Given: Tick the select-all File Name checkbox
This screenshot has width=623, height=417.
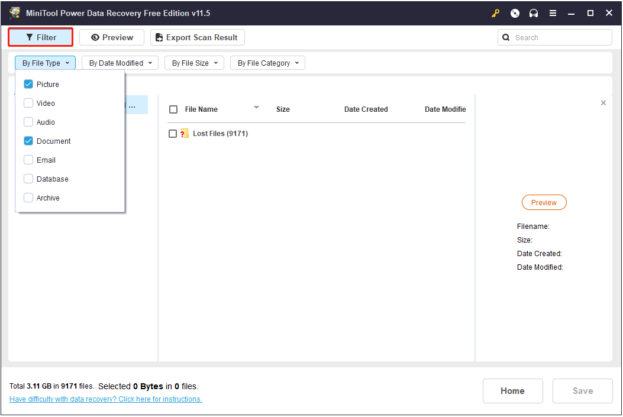Looking at the screenshot, I should 173,109.
